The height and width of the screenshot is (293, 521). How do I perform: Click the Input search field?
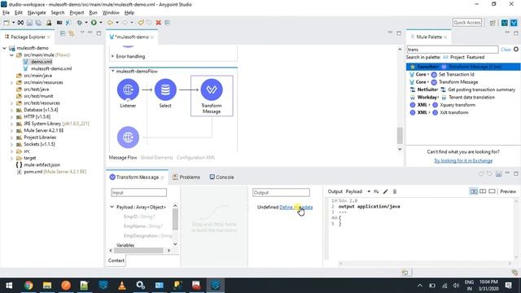(x=139, y=192)
